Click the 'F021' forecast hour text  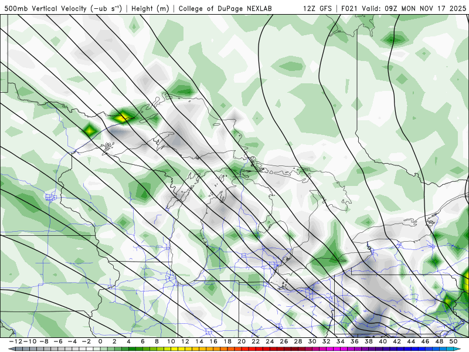point(349,8)
